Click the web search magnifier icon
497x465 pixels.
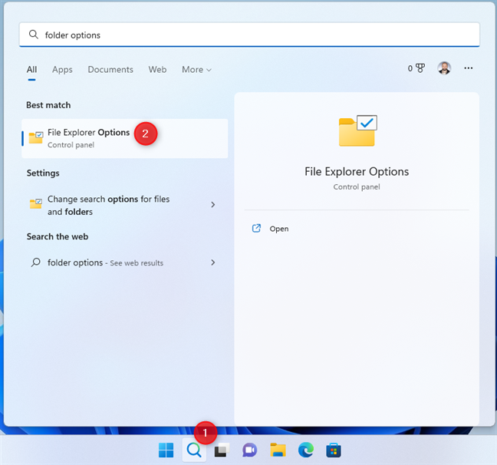[x=35, y=262]
